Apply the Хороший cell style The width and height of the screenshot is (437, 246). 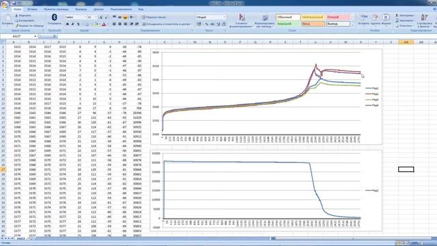click(x=288, y=24)
